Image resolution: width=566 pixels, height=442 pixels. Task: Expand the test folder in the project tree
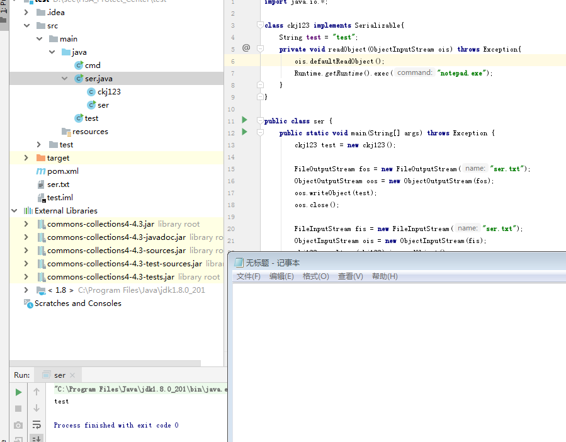pyautogui.click(x=38, y=144)
